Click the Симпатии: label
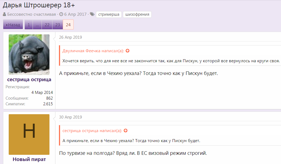This screenshot has height=164, width=281. (15, 104)
